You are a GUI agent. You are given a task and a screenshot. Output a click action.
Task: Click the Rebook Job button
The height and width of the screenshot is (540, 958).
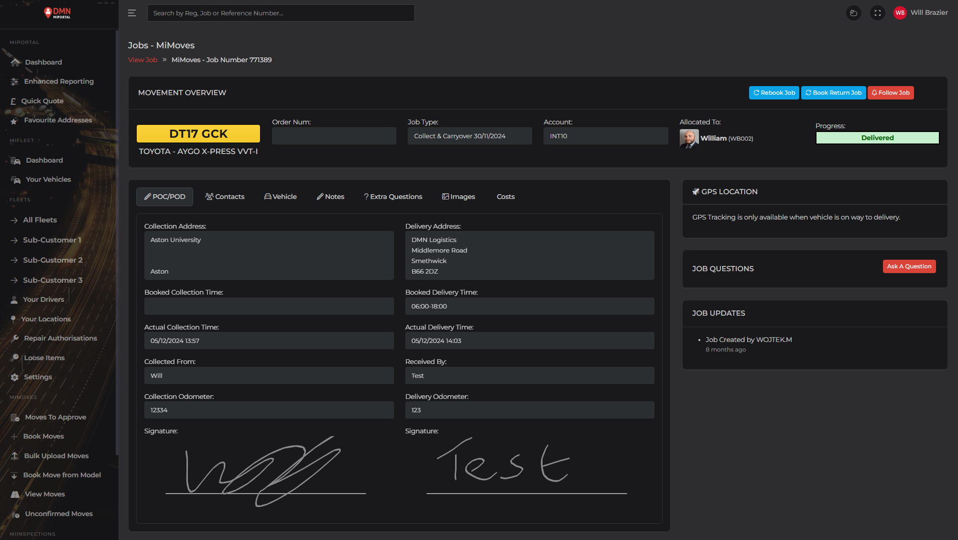(774, 93)
